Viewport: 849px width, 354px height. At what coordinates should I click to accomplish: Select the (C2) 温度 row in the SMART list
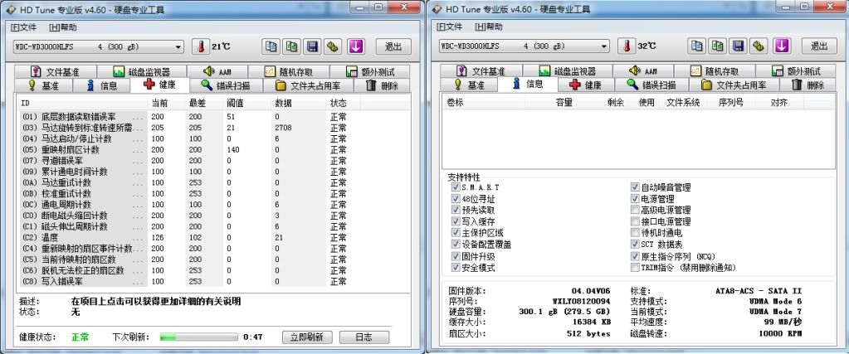(x=83, y=238)
